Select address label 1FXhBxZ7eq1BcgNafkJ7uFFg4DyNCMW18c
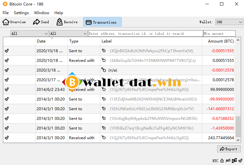Image resolution: width=244 pixels, height=165 pixels. [x=151, y=128]
